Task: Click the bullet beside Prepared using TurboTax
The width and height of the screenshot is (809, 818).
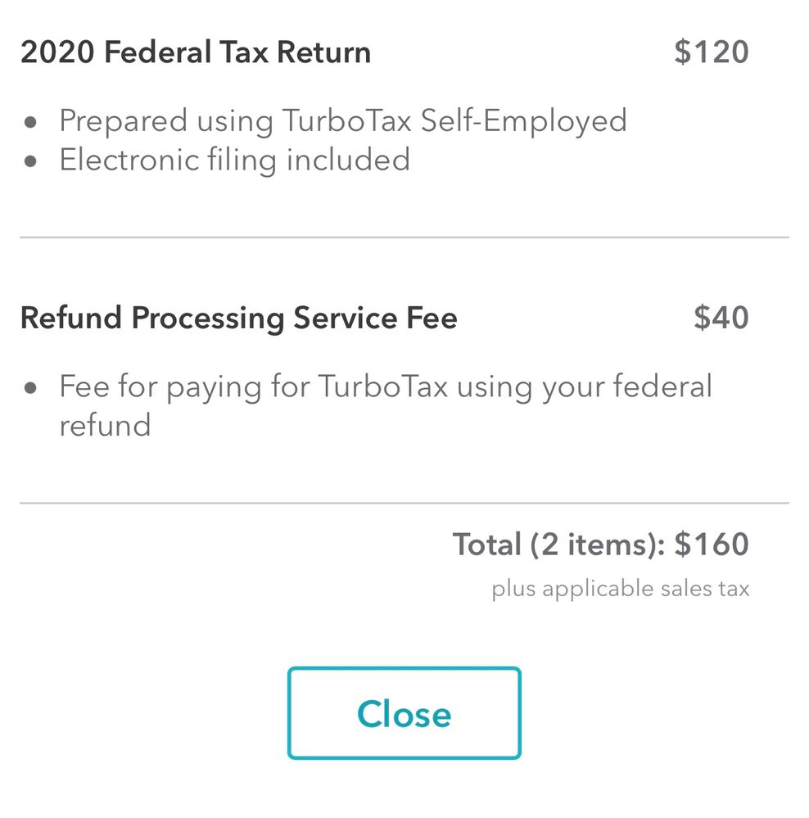Action: click(31, 122)
